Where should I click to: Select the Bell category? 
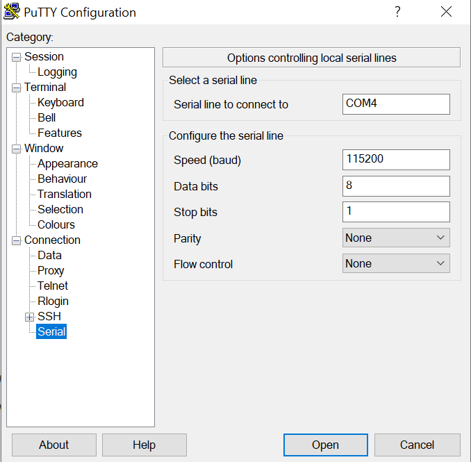(x=47, y=117)
